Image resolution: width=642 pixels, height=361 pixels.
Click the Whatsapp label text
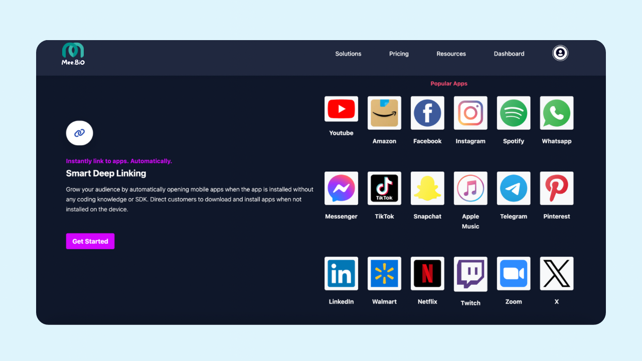557,141
